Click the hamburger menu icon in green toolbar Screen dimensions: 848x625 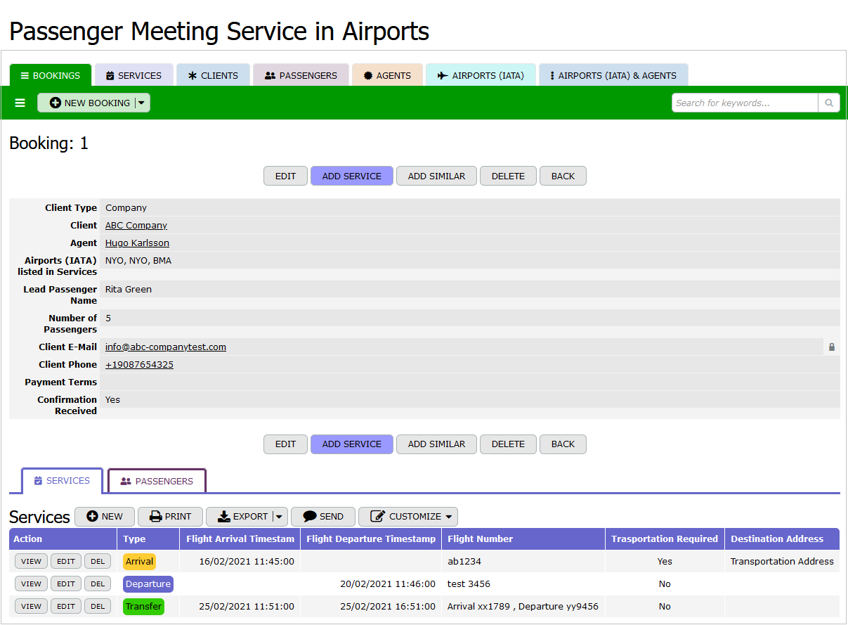20,103
